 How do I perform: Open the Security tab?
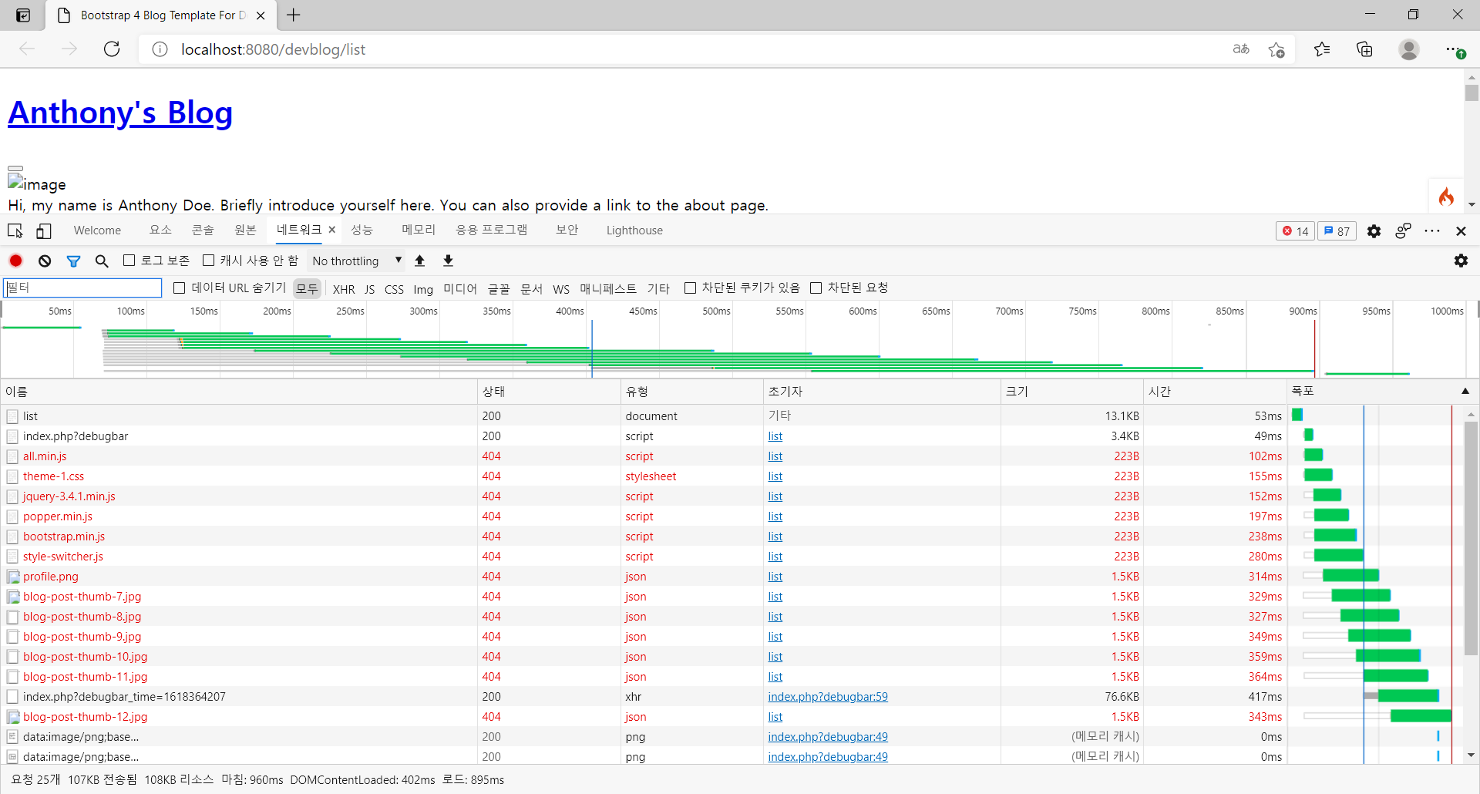[x=567, y=230]
